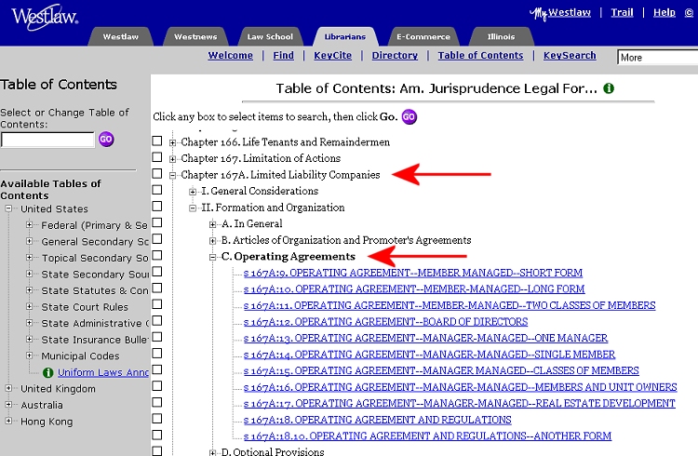The height and width of the screenshot is (456, 698).
Task: Click the Table of Contents nav link
Action: (x=481, y=55)
